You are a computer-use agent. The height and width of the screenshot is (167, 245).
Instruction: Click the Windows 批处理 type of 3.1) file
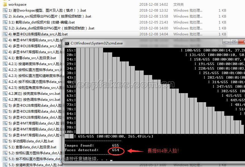(188, 22)
